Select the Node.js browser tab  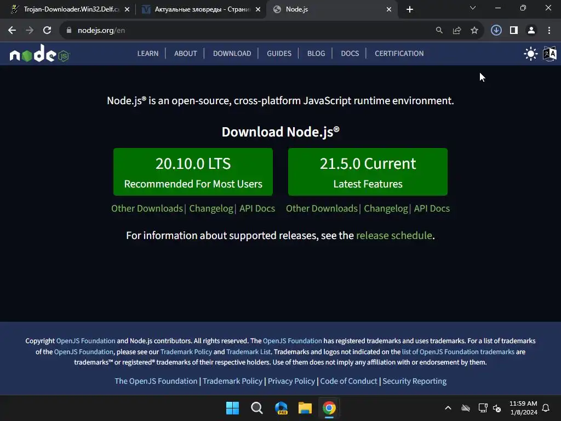coord(331,9)
